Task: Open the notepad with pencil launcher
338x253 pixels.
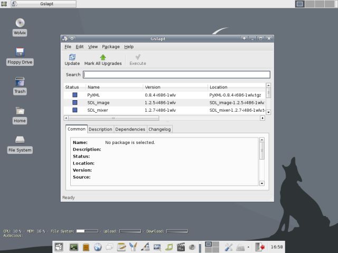Action: pyautogui.click(x=121, y=247)
